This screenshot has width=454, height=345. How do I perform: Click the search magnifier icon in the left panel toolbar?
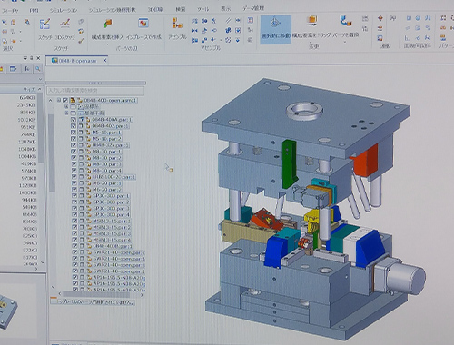click(38, 69)
